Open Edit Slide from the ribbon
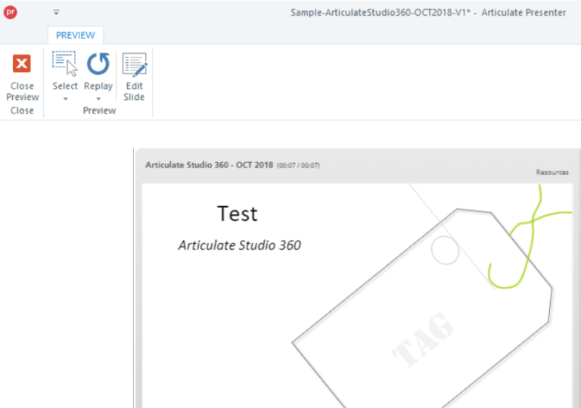 point(134,77)
